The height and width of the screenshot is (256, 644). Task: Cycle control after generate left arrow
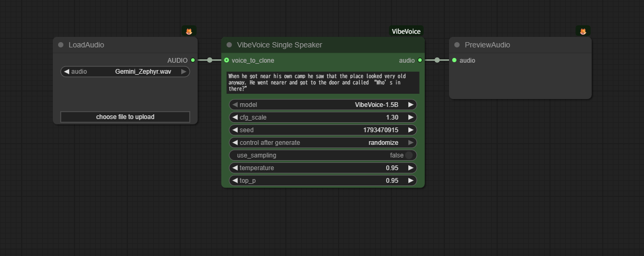point(235,143)
